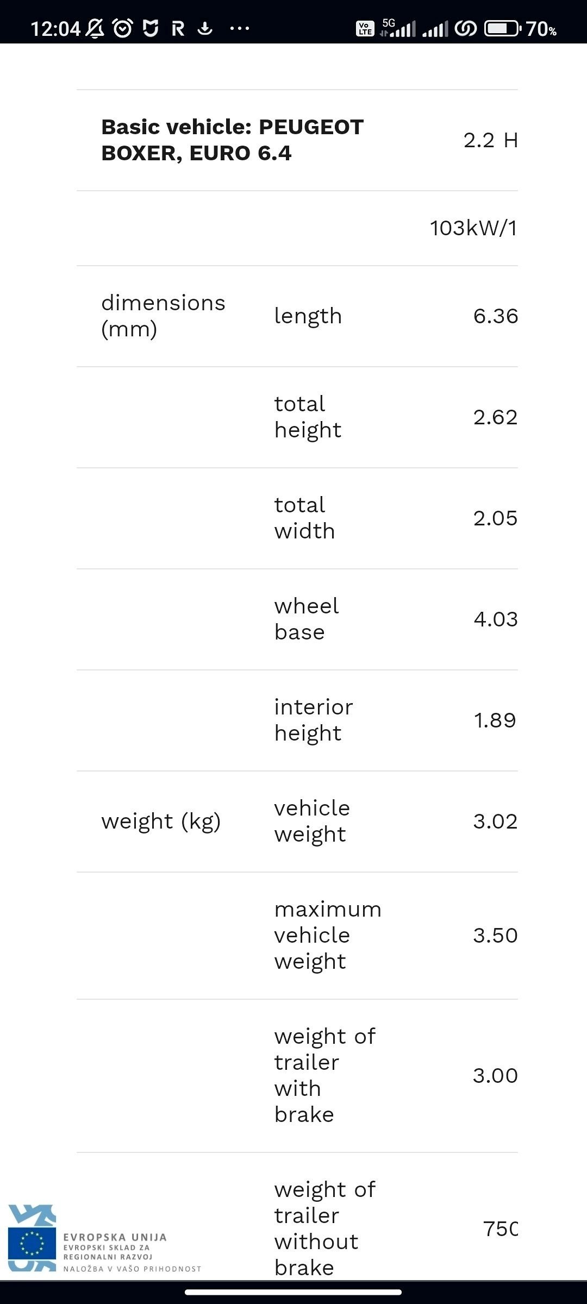Screen dimensions: 587x1304
Task: Tap the maximum vehicle weight label
Action: pyautogui.click(x=328, y=936)
